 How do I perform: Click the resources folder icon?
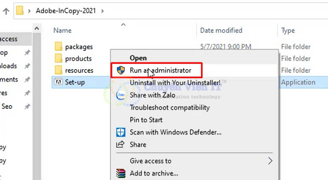[x=58, y=70]
